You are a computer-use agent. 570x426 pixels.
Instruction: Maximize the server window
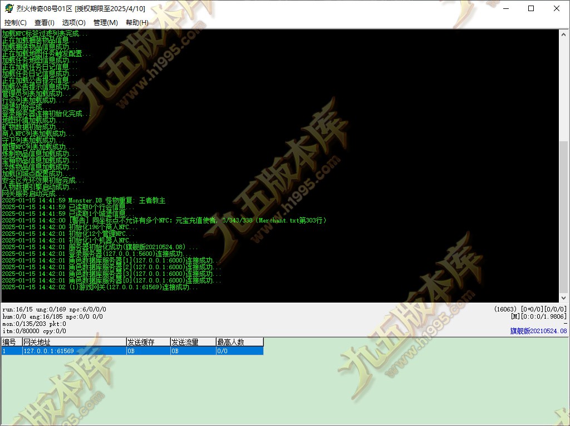point(531,8)
